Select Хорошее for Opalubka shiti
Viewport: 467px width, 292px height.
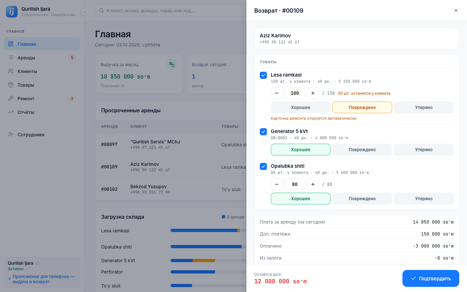click(x=301, y=199)
